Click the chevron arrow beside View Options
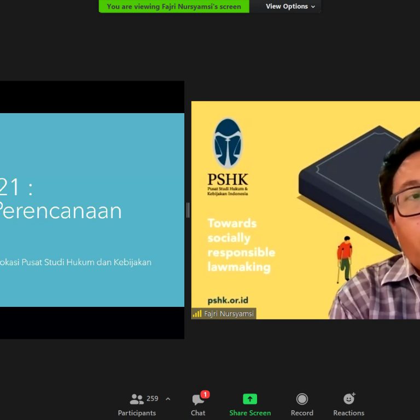The width and height of the screenshot is (420, 420). pyautogui.click(x=313, y=7)
